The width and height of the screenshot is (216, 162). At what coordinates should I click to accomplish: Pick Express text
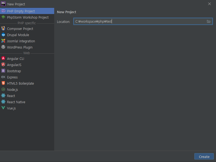click(x=12, y=77)
